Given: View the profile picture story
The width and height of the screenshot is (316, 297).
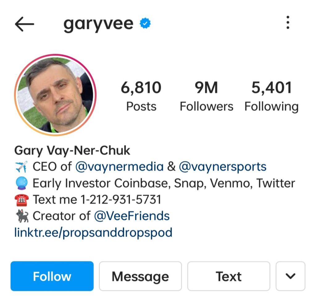Looking at the screenshot, I should point(56,95).
